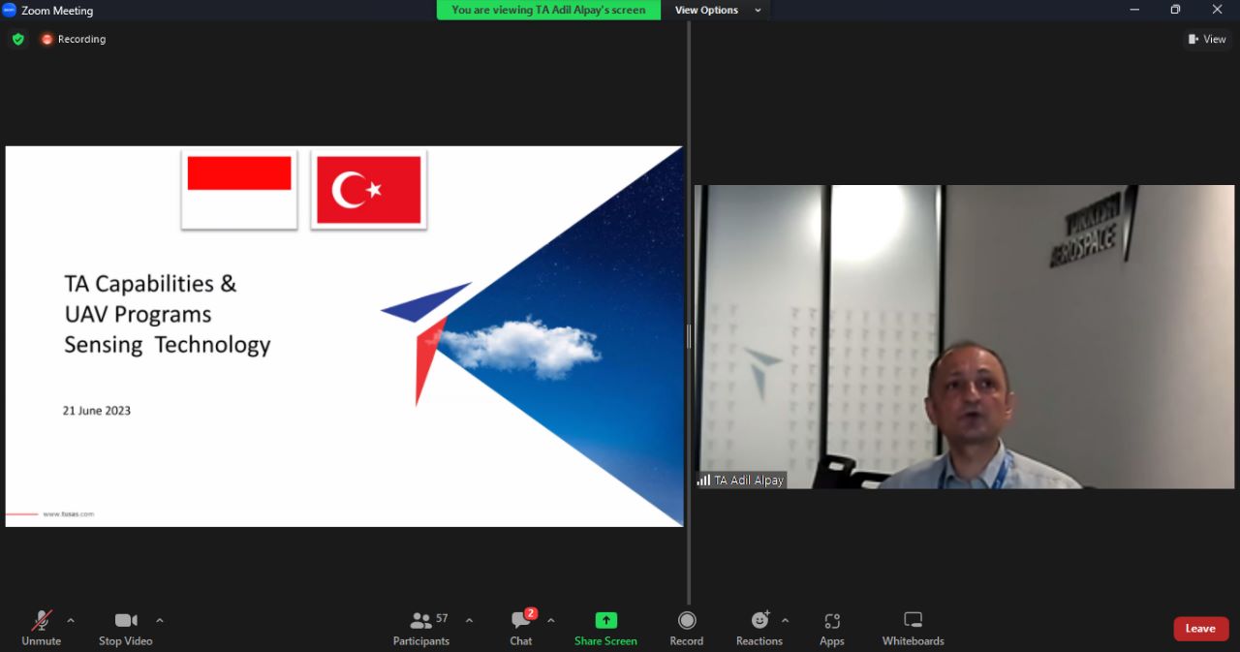The image size is (1240, 652).
Task: Click the slide footer website address
Action: [69, 514]
